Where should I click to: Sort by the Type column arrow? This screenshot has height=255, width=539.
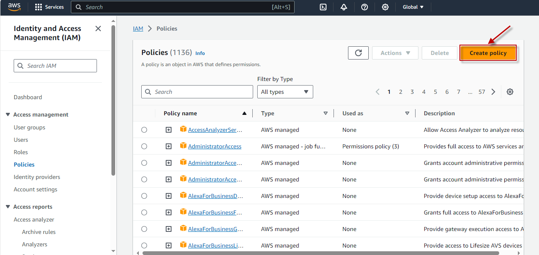(326, 113)
